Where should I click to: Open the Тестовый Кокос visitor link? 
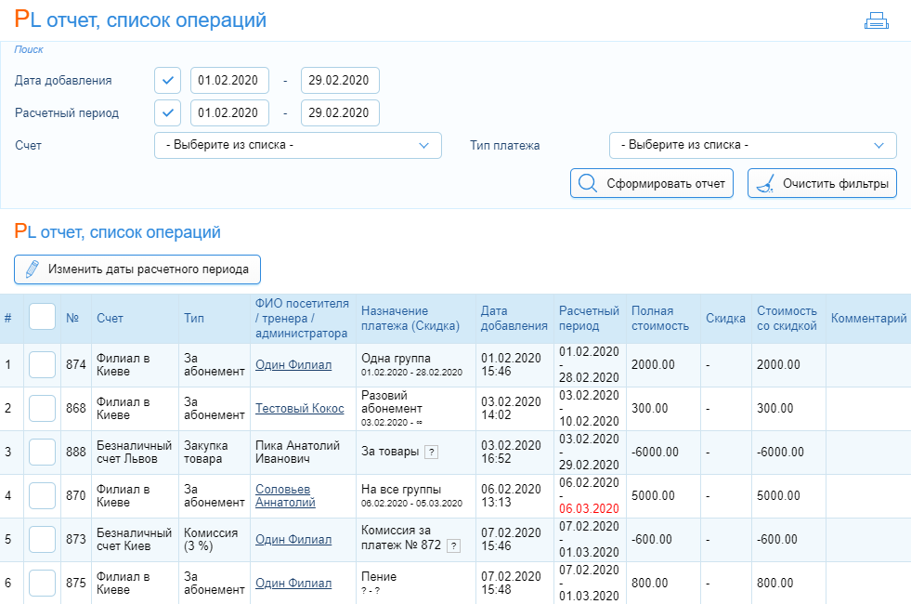pyautogui.click(x=299, y=408)
